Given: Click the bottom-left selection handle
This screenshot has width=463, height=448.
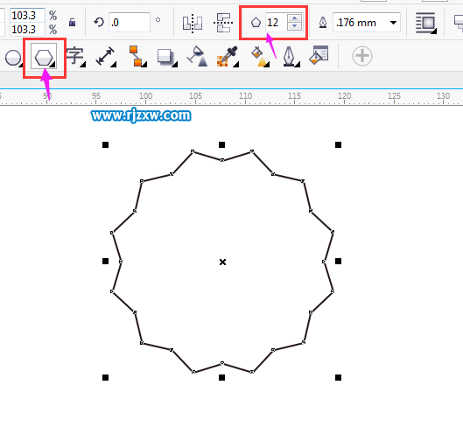Looking at the screenshot, I should pos(105,377).
